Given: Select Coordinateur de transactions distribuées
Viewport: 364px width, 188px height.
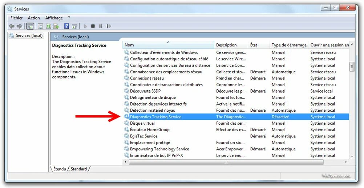Looking at the screenshot, I should pyautogui.click(x=166, y=85).
